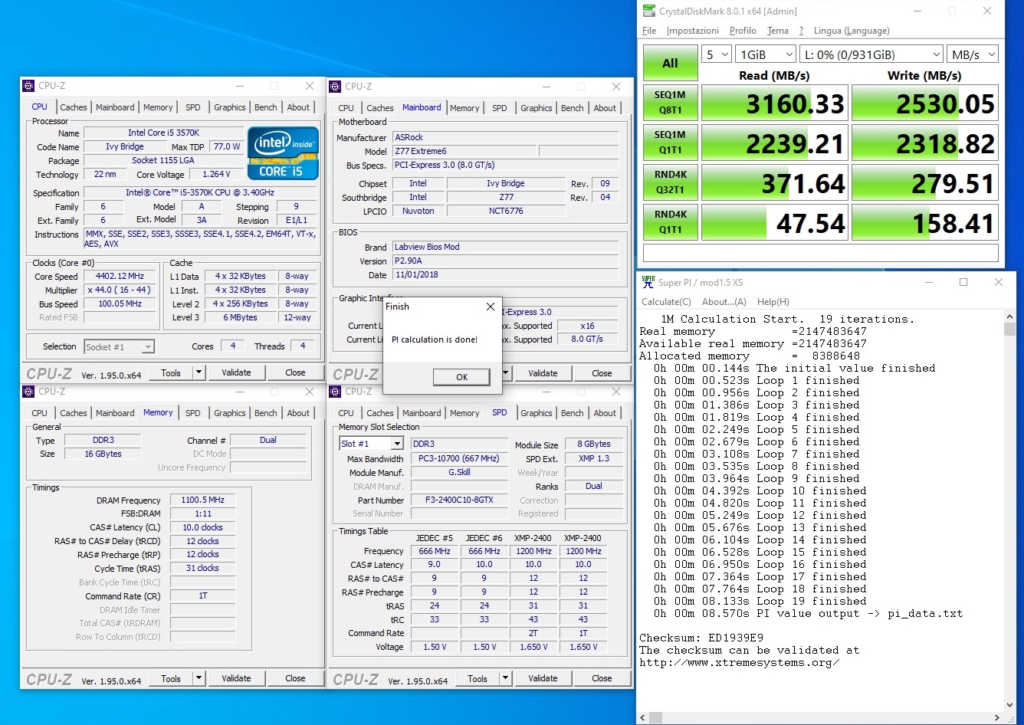The height and width of the screenshot is (725, 1024).
Task: Click Validate in the Memory window
Action: click(x=236, y=678)
